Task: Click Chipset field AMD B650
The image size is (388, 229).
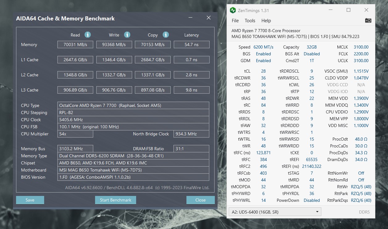Action: 133,163
